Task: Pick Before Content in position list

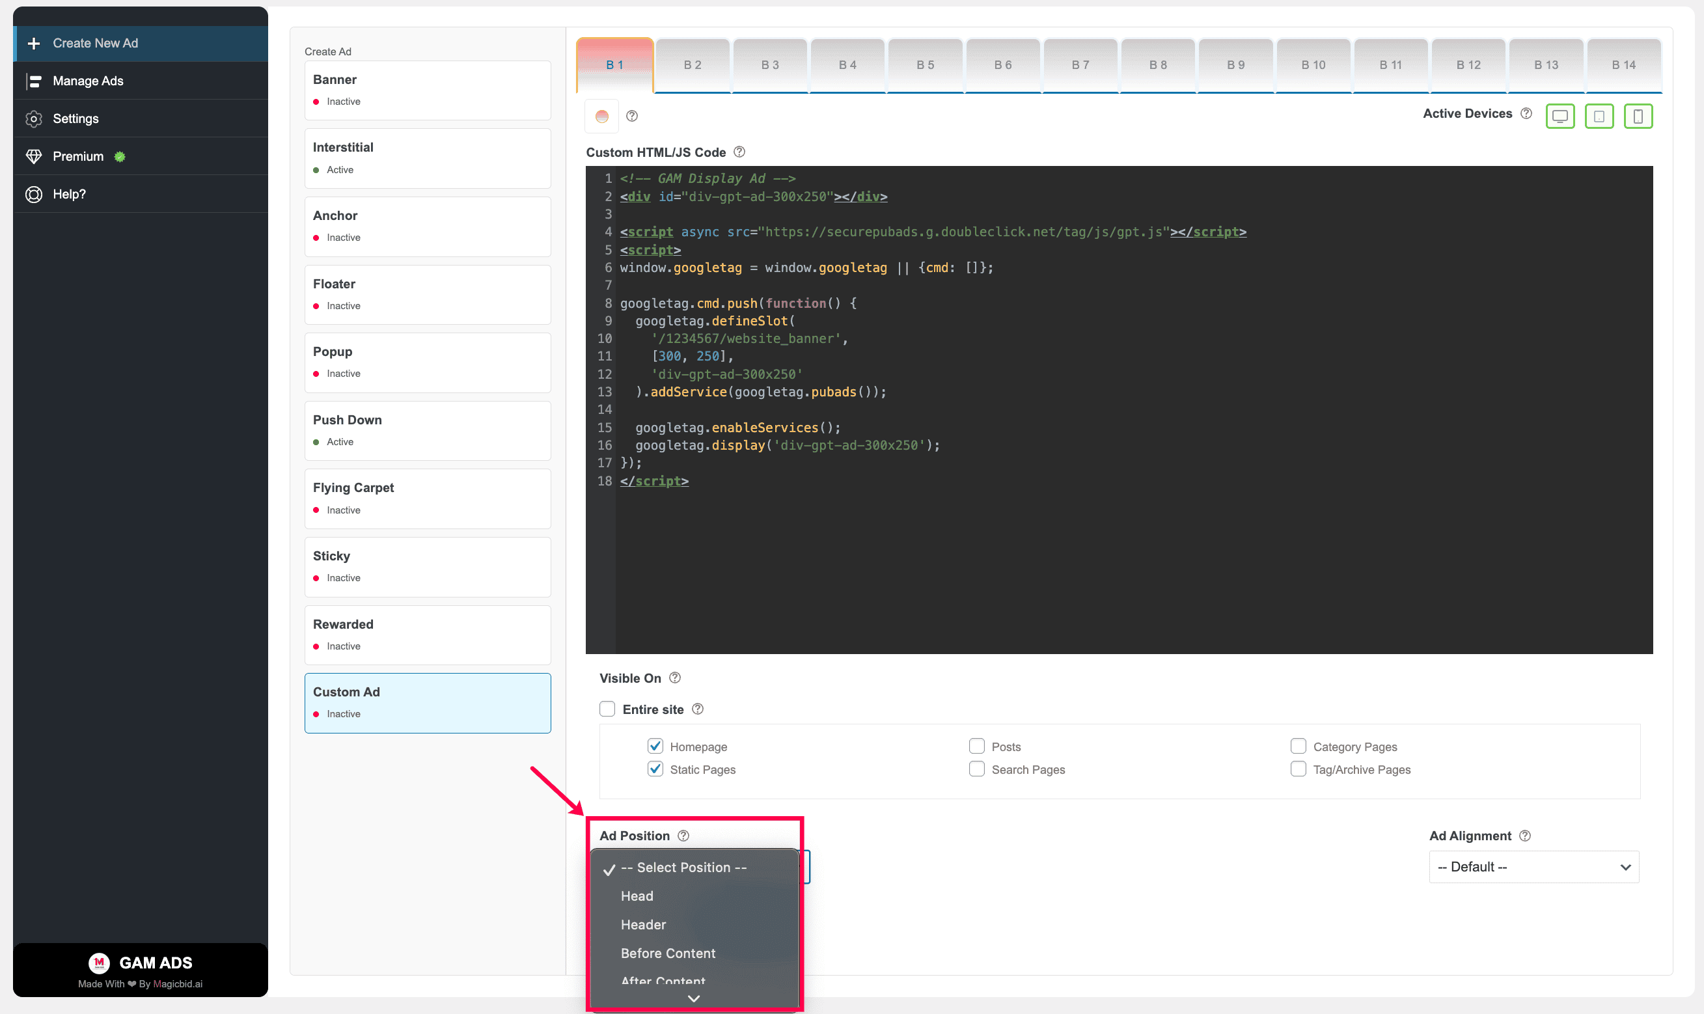Action: click(x=694, y=953)
